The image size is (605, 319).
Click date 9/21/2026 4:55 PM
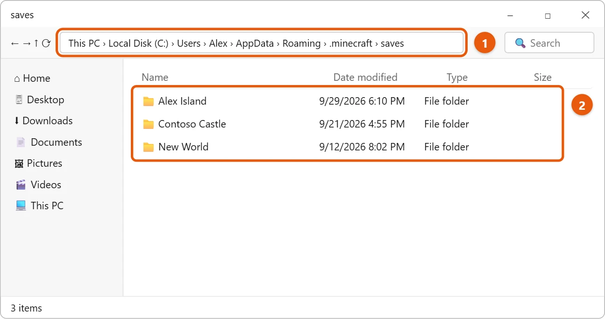point(362,124)
